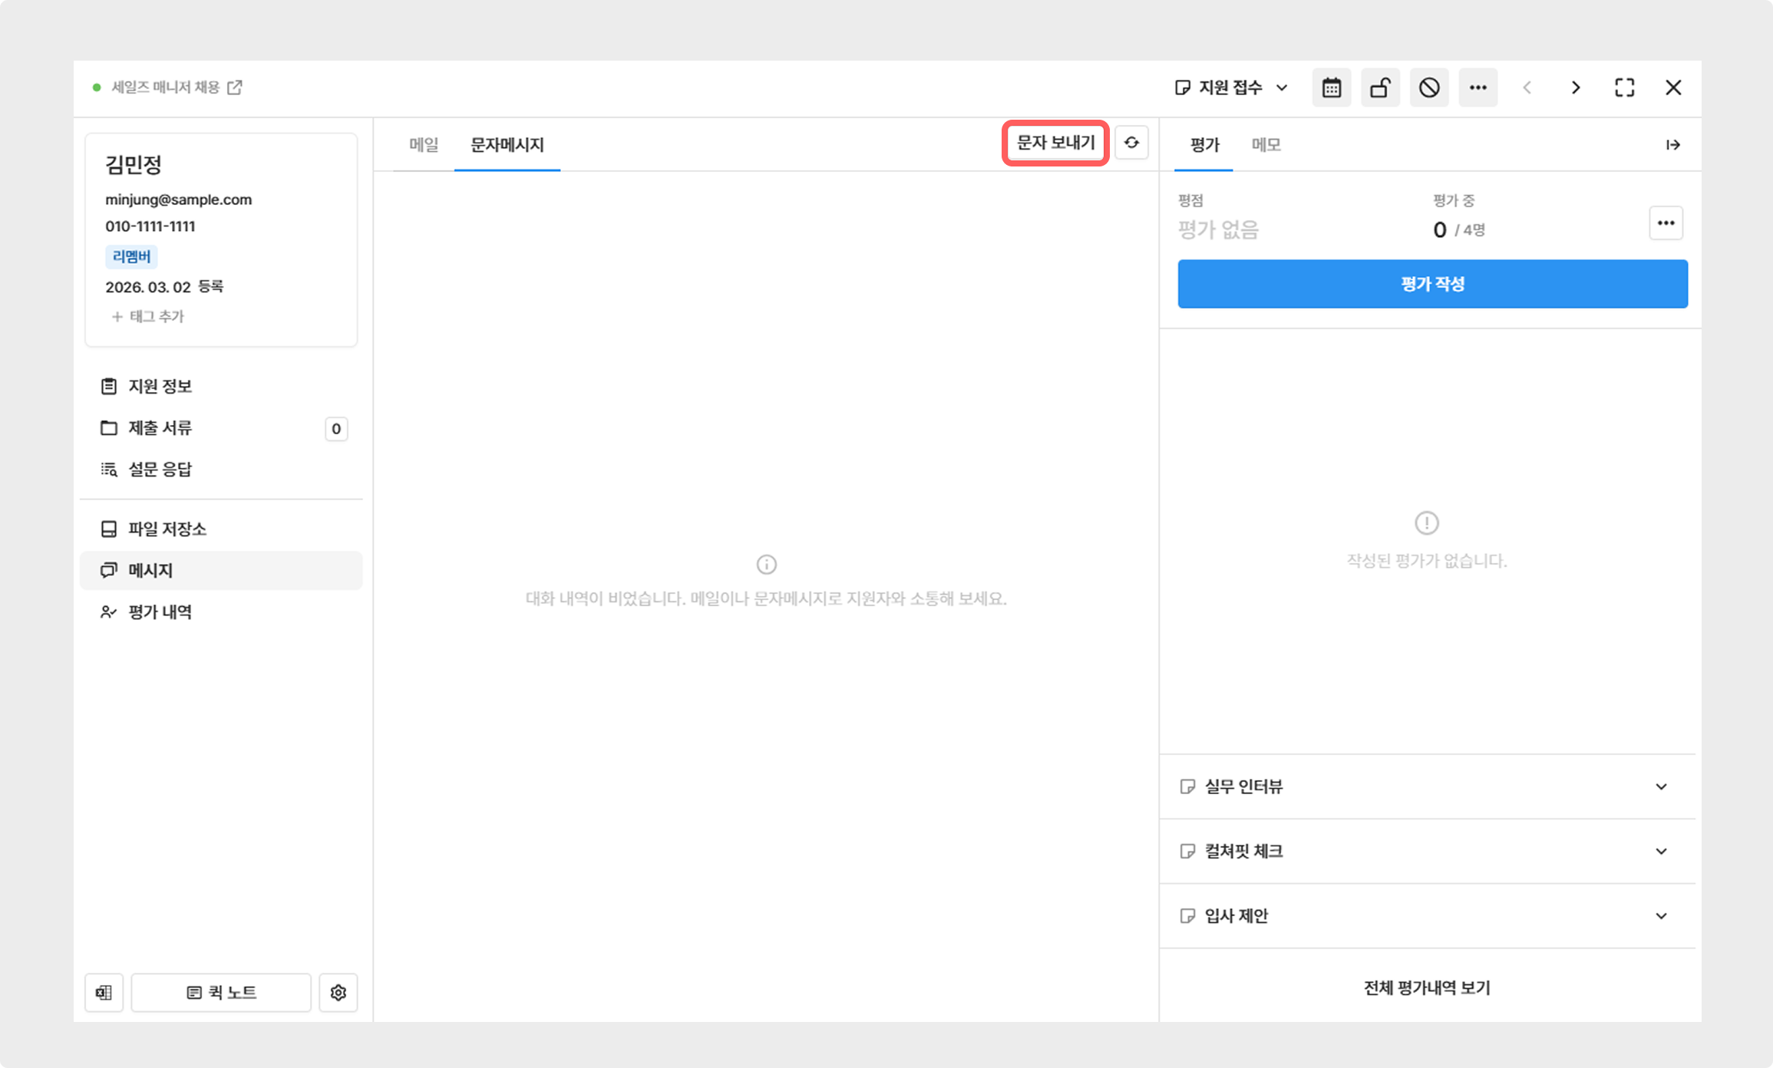
Task: Open 지원 정보 in the sidebar
Action: pos(221,386)
